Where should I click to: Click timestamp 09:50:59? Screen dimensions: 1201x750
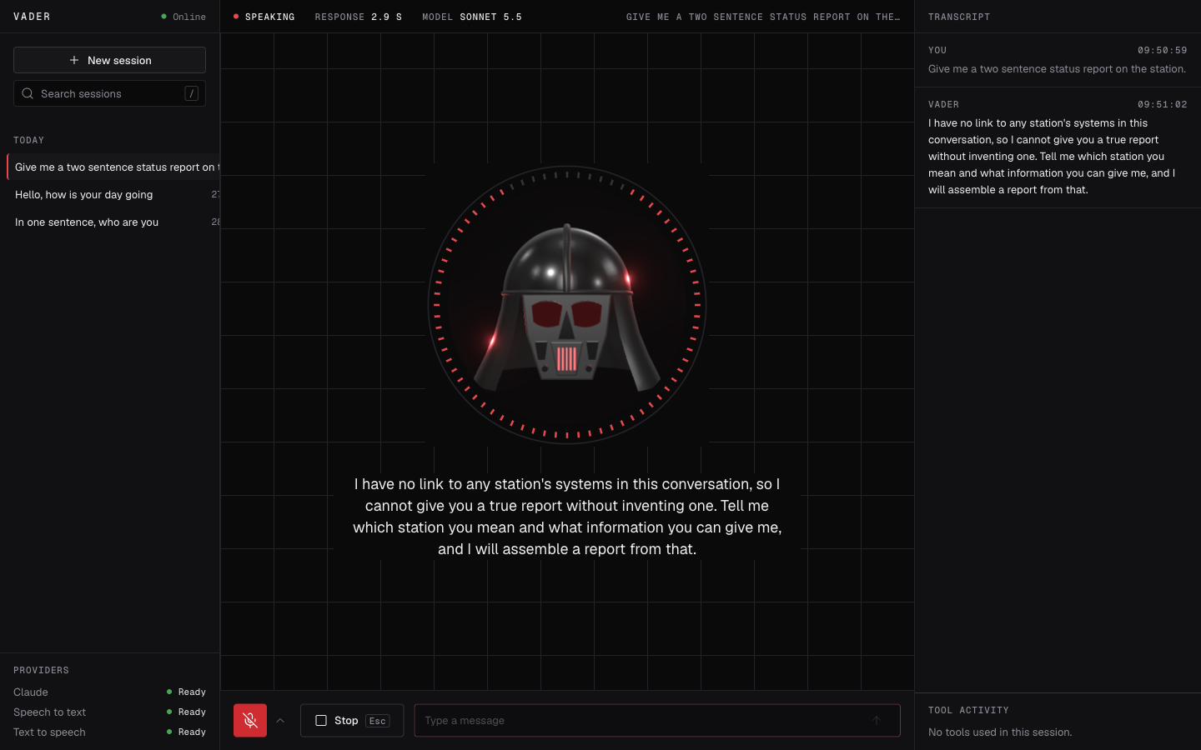click(x=1163, y=50)
